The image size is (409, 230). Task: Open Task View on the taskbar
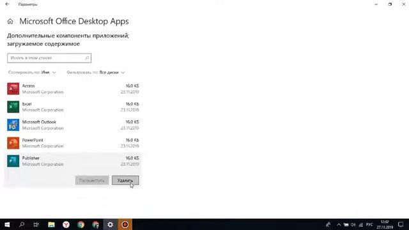[x=36, y=224]
